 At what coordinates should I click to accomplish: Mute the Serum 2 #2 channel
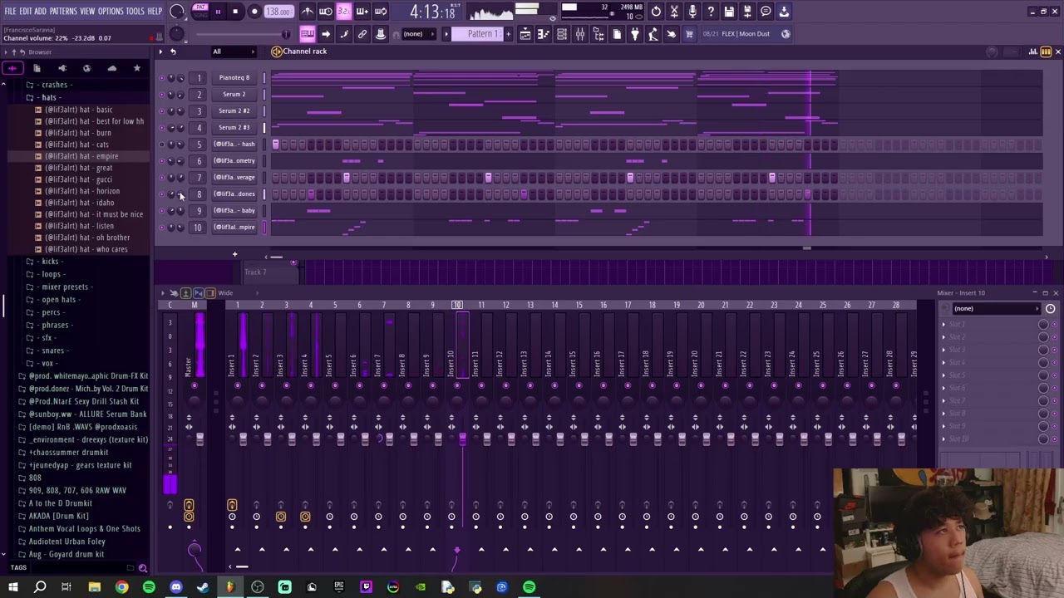click(x=162, y=111)
